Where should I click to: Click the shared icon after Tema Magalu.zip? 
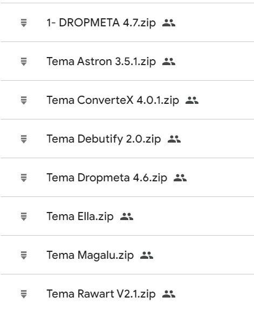(147, 255)
